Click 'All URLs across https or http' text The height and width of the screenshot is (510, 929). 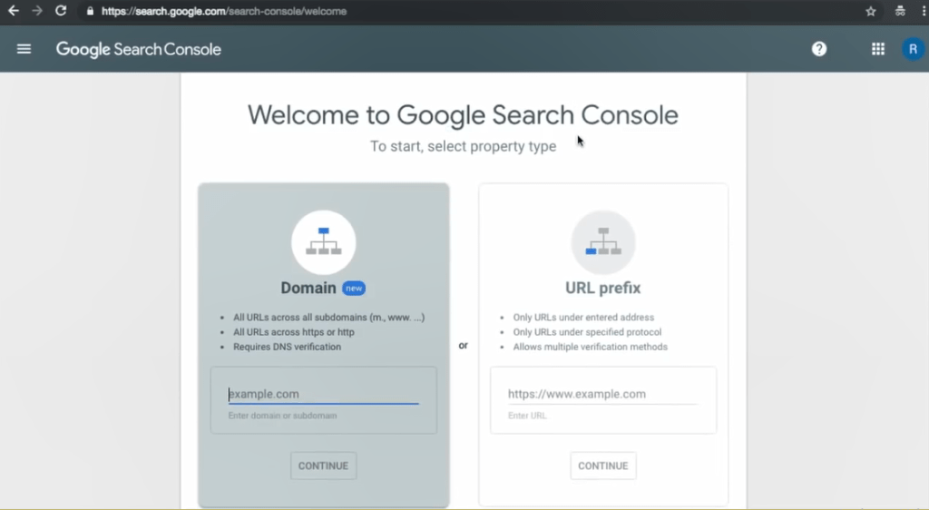point(293,332)
